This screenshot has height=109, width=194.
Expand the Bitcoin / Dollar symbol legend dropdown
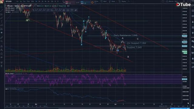point(32,6)
